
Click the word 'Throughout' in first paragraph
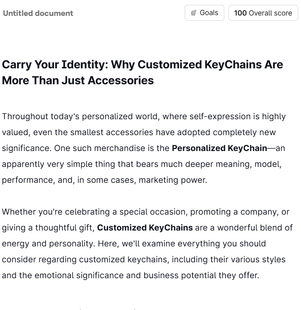[25, 116]
